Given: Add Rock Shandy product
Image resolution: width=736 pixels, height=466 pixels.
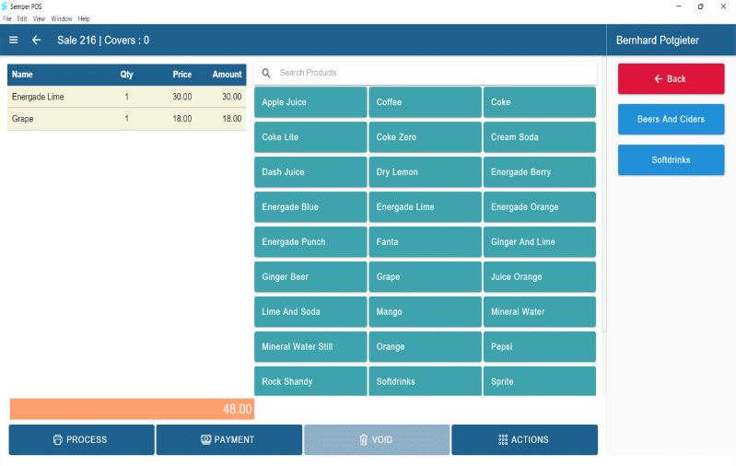Looking at the screenshot, I should pos(310,381).
